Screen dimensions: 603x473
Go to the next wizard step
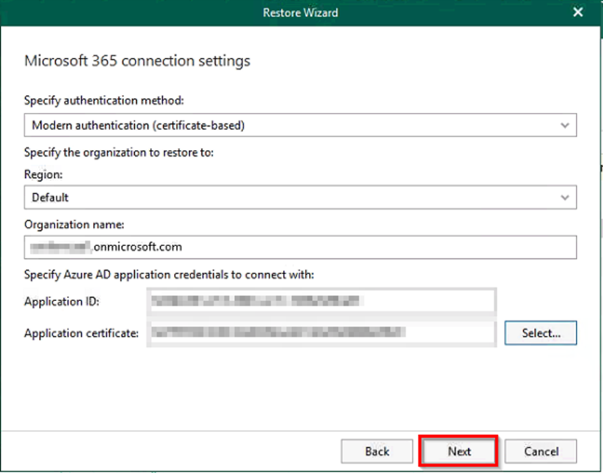[458, 451]
